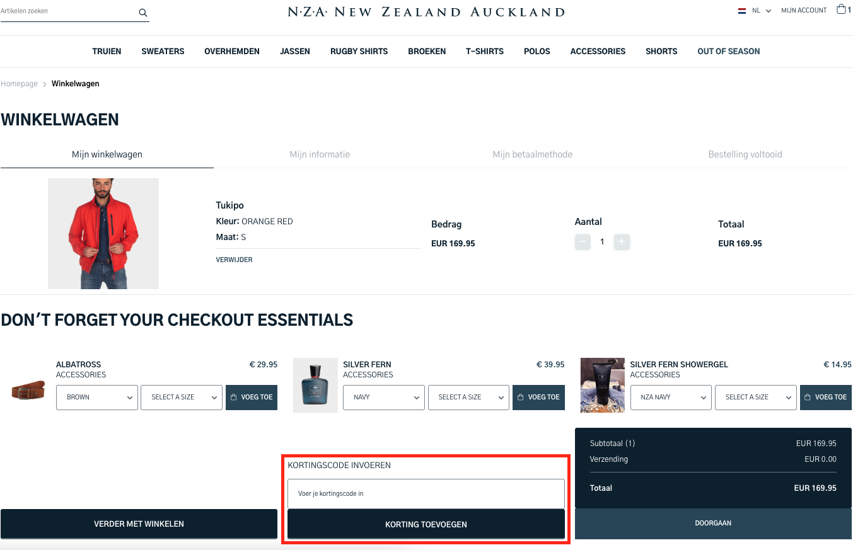Image resolution: width=853 pixels, height=550 pixels.
Task: Click the ALBATROSS product title
Action: (78, 365)
